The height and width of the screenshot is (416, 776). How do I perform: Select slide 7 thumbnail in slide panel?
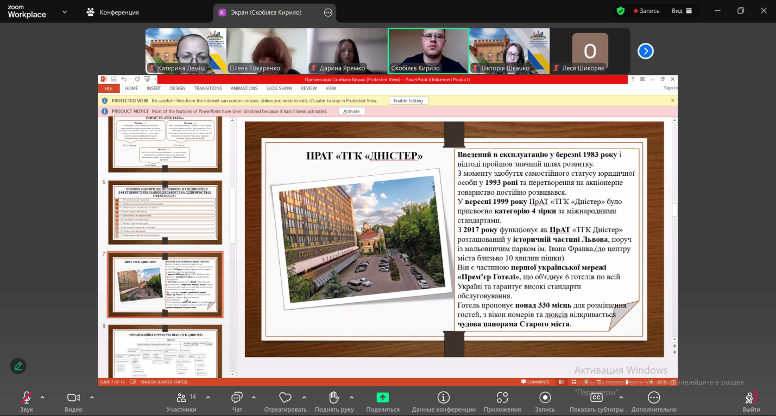click(165, 285)
